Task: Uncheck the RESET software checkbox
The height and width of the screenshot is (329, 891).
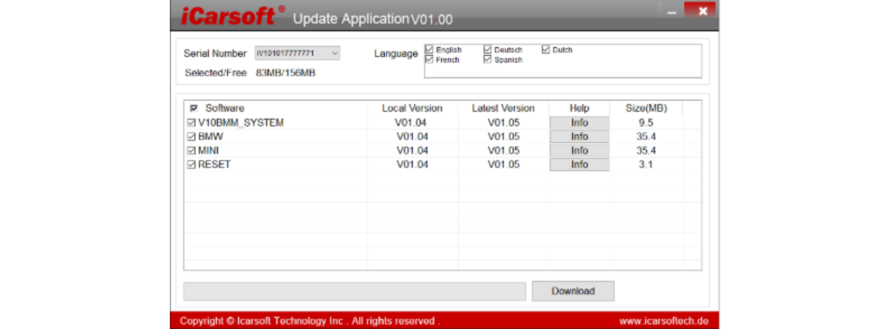Action: pos(191,164)
